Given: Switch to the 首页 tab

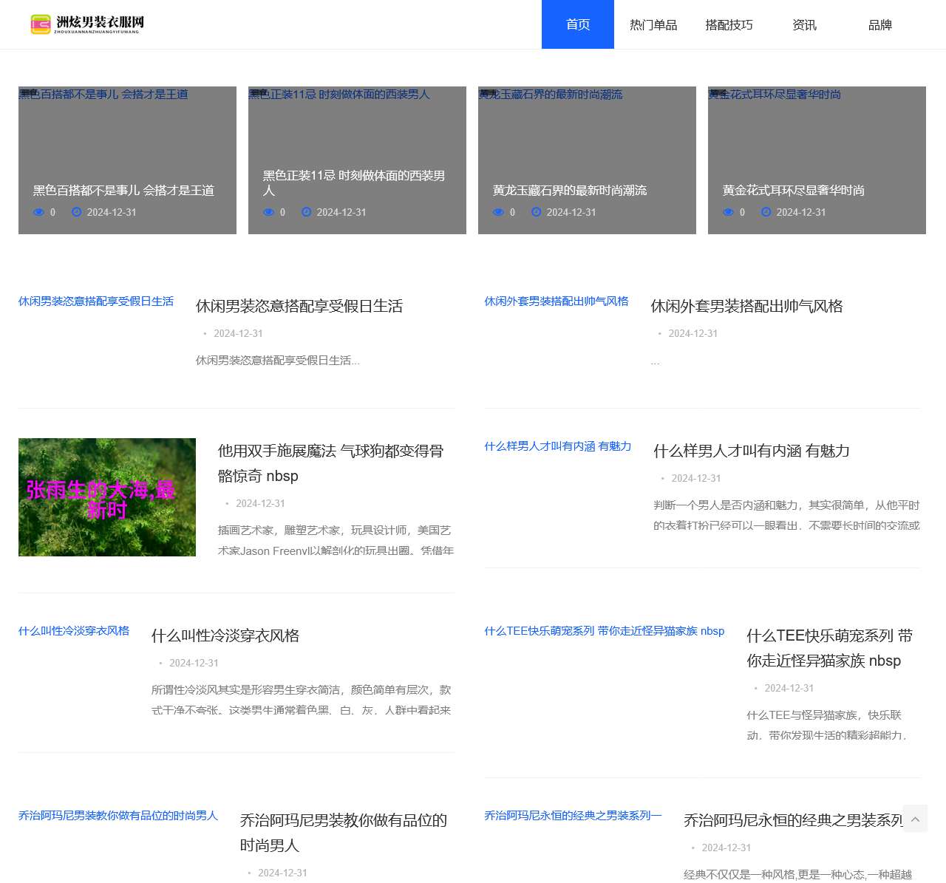Looking at the screenshot, I should click(x=577, y=24).
